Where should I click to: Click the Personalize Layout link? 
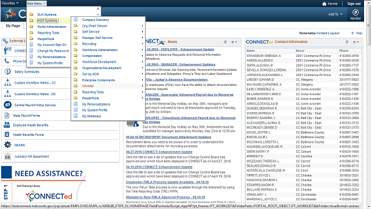334,33
